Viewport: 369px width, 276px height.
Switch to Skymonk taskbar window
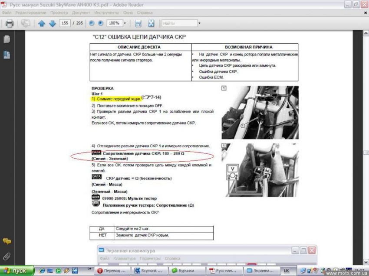(x=150, y=271)
